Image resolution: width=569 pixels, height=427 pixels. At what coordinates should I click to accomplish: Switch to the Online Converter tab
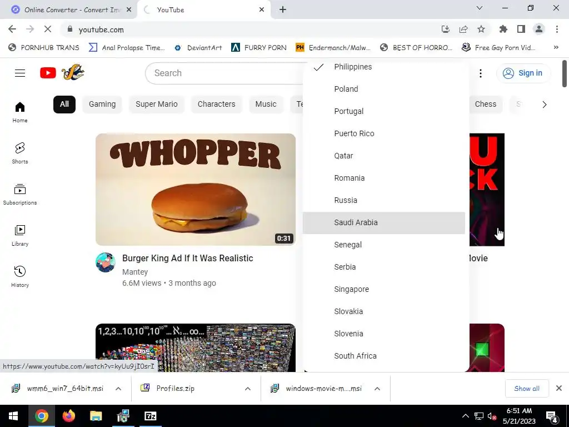69,10
